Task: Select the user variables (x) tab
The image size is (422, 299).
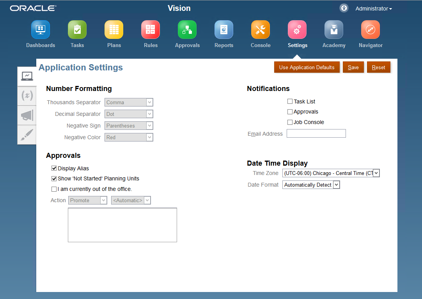Action: tap(27, 96)
